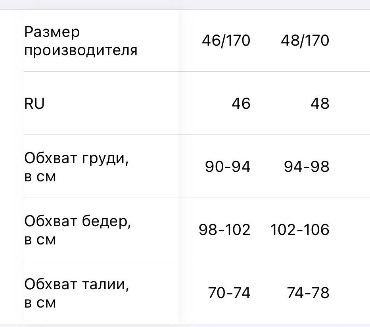370x327 pixels.
Task: Select the 102-106 hip measurement
Action: click(300, 230)
